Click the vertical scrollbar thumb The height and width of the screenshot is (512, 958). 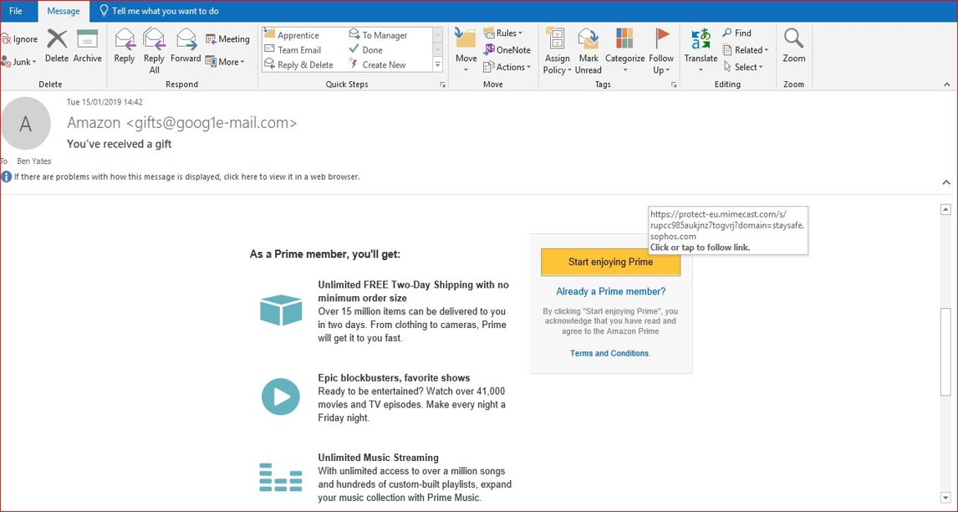coord(945,351)
